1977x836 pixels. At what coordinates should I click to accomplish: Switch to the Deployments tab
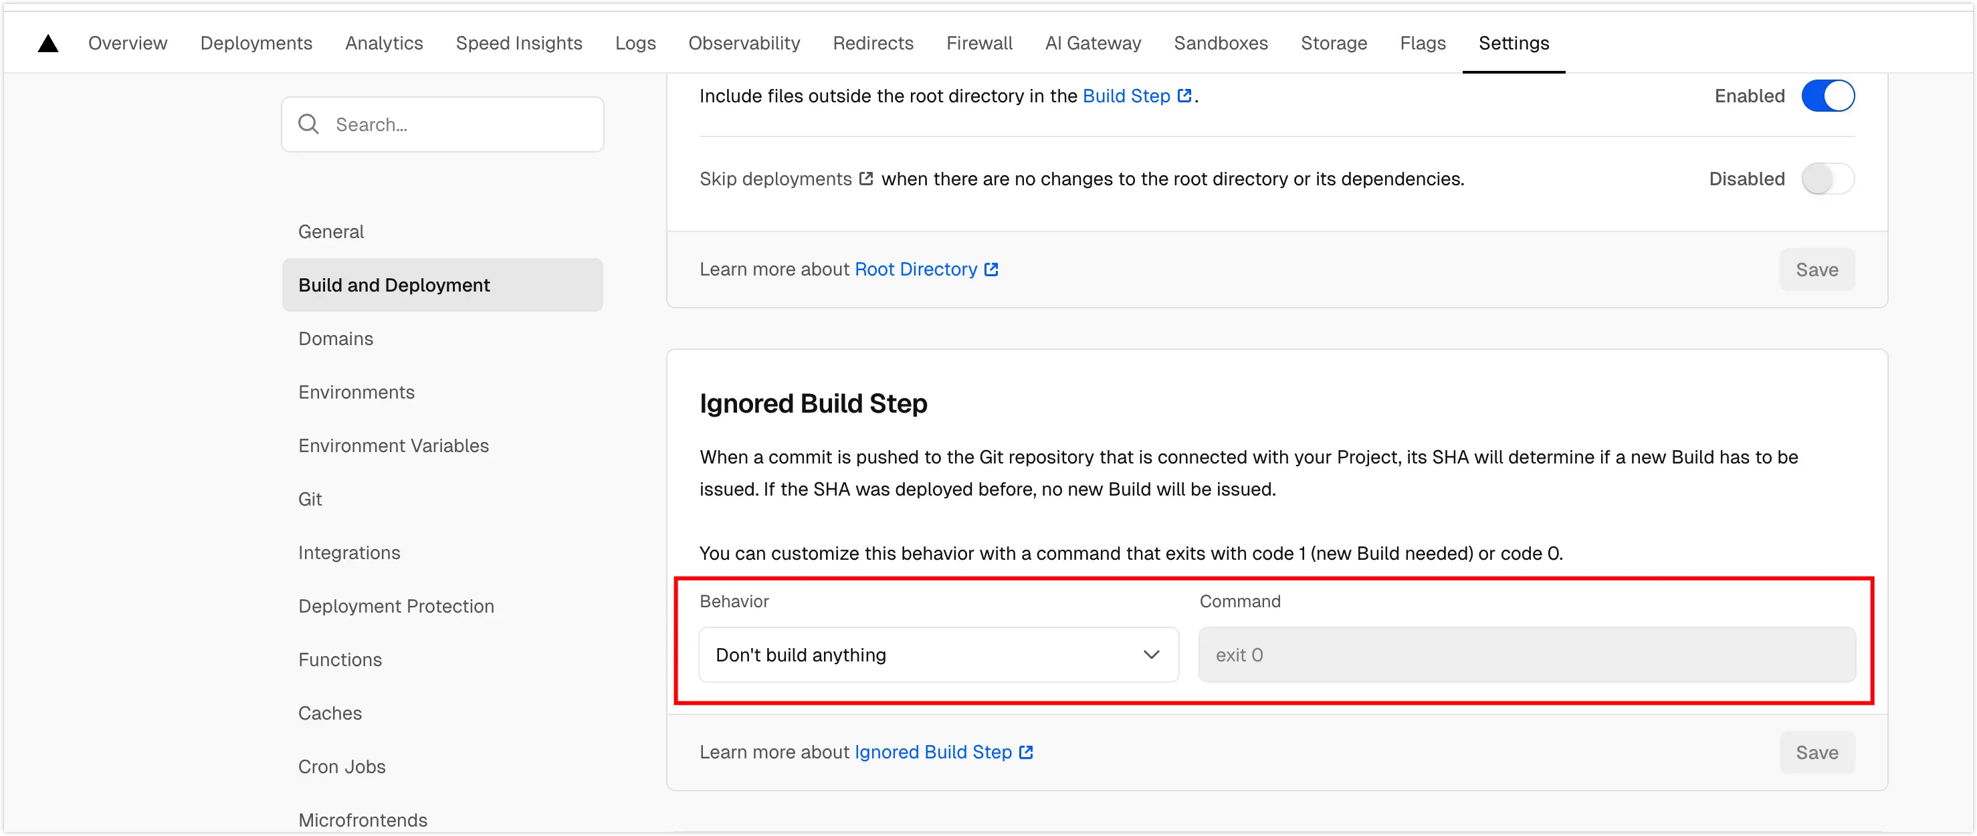pyautogui.click(x=255, y=43)
